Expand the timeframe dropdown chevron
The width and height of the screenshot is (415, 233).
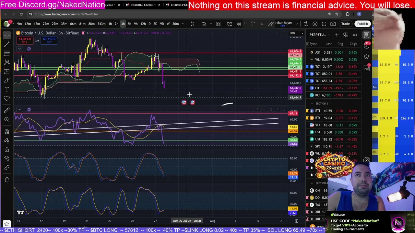(x=184, y=24)
